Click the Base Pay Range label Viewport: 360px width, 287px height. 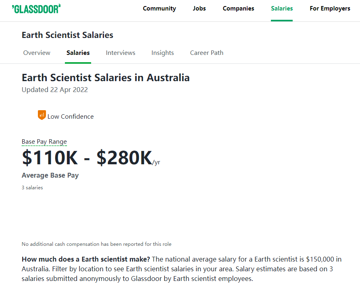point(44,142)
